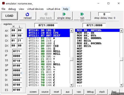Viewport: 124px width, 95px height.
Task: Click the emulator window title icon
Action: pos(3,3)
